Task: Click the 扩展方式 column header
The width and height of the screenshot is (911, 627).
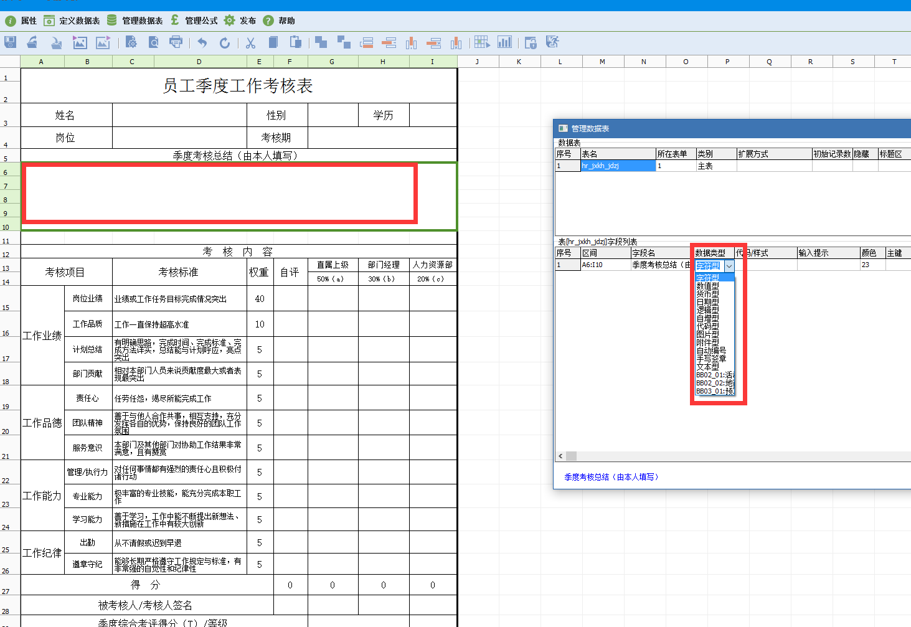Action: pyautogui.click(x=774, y=154)
